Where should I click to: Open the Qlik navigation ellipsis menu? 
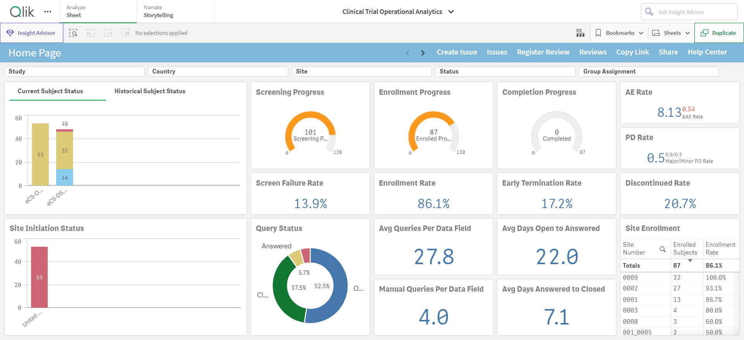[x=48, y=12]
